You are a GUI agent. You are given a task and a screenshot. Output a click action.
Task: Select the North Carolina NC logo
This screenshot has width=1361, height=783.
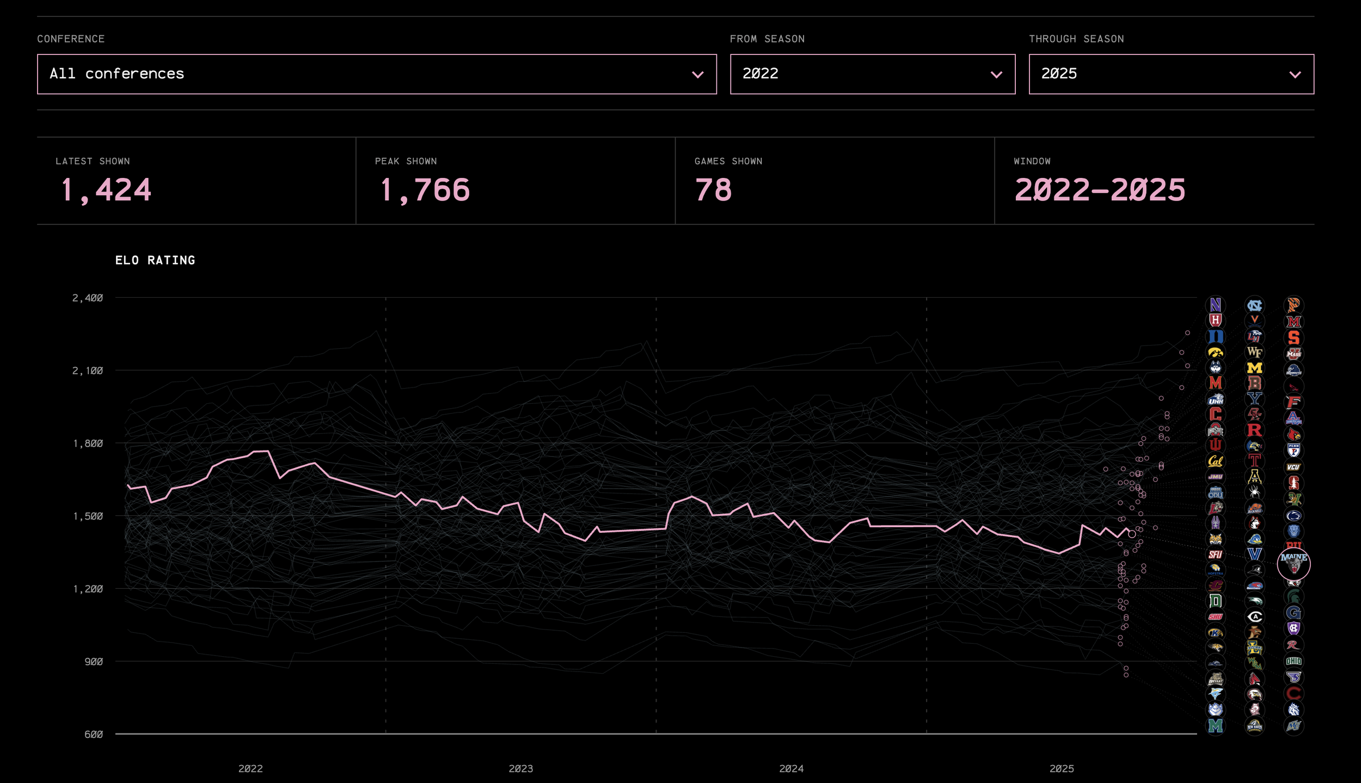(1254, 305)
